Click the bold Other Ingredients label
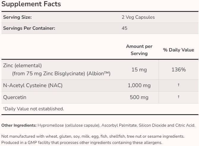The image size is (199, 146). tap(19, 125)
